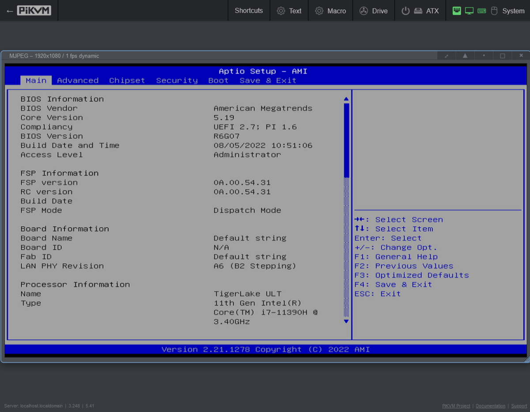Click the 'Board ID' label

tap(41, 247)
